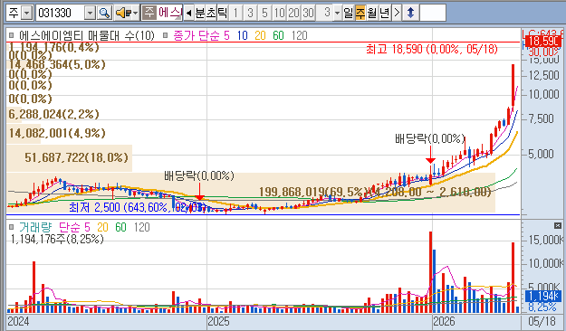Click the gray 주 stock badge icon
This screenshot has height=331, width=566.
click(x=149, y=13)
